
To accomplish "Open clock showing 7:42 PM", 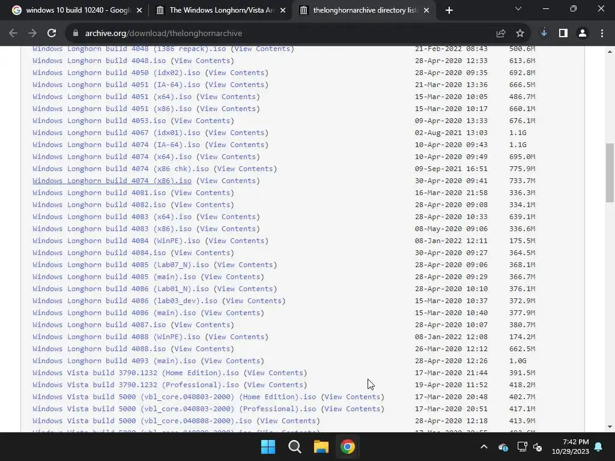I will [571, 447].
